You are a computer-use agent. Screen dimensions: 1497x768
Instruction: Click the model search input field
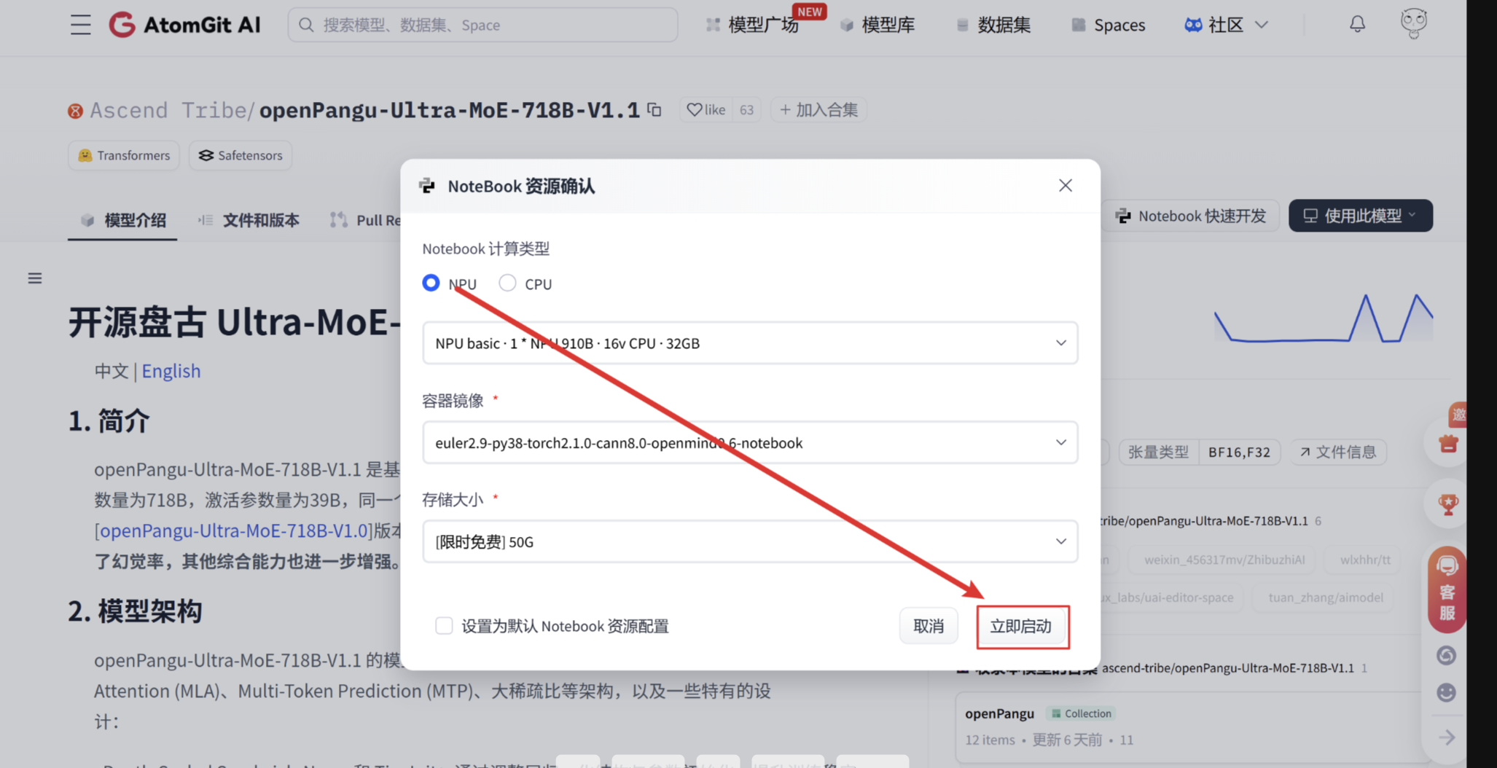point(482,24)
